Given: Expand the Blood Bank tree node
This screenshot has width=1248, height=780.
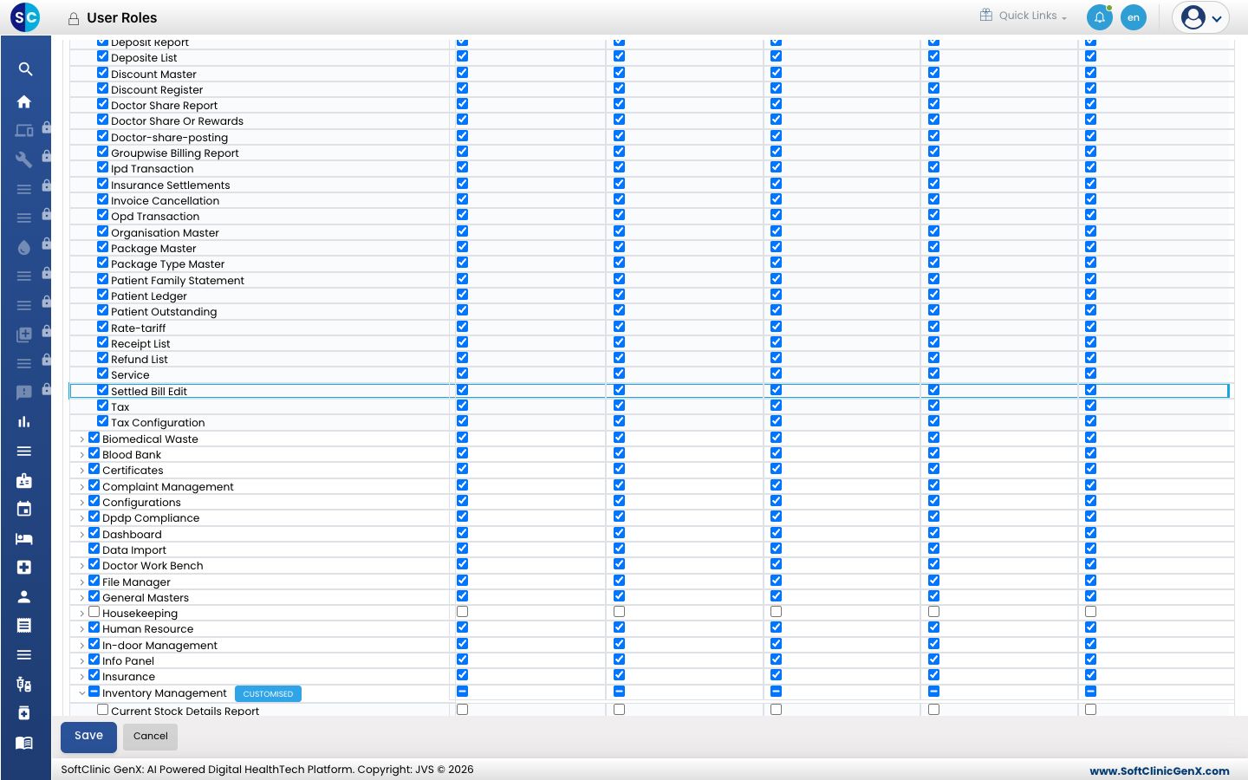Looking at the screenshot, I should pos(82,455).
